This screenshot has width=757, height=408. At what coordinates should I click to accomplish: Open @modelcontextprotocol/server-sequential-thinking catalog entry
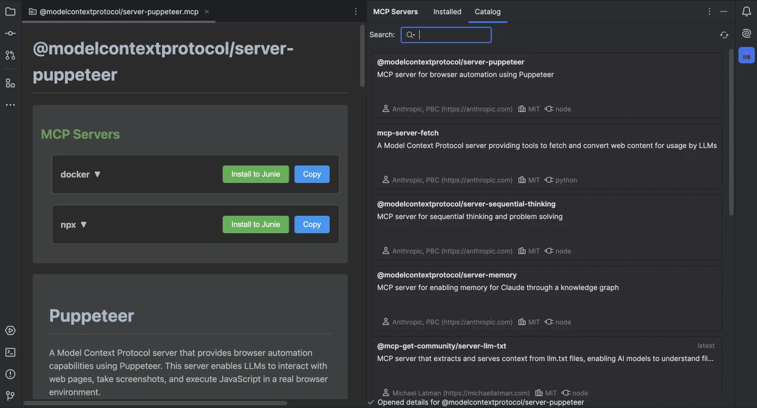(x=547, y=227)
